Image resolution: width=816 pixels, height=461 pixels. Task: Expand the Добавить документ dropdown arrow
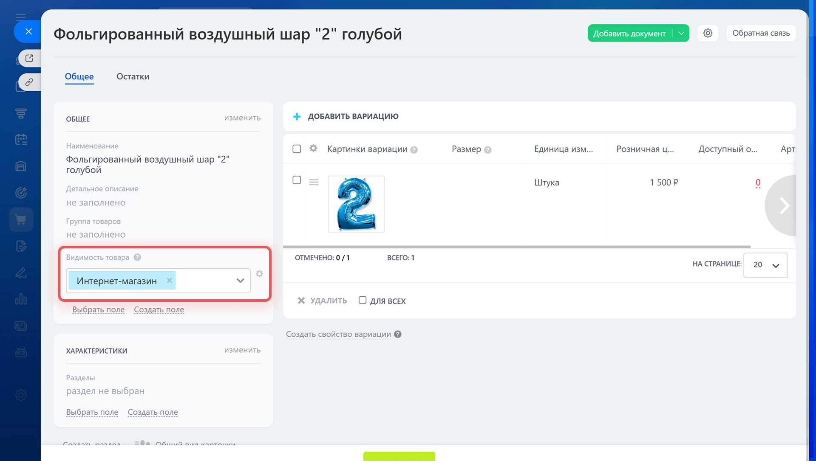(x=681, y=33)
